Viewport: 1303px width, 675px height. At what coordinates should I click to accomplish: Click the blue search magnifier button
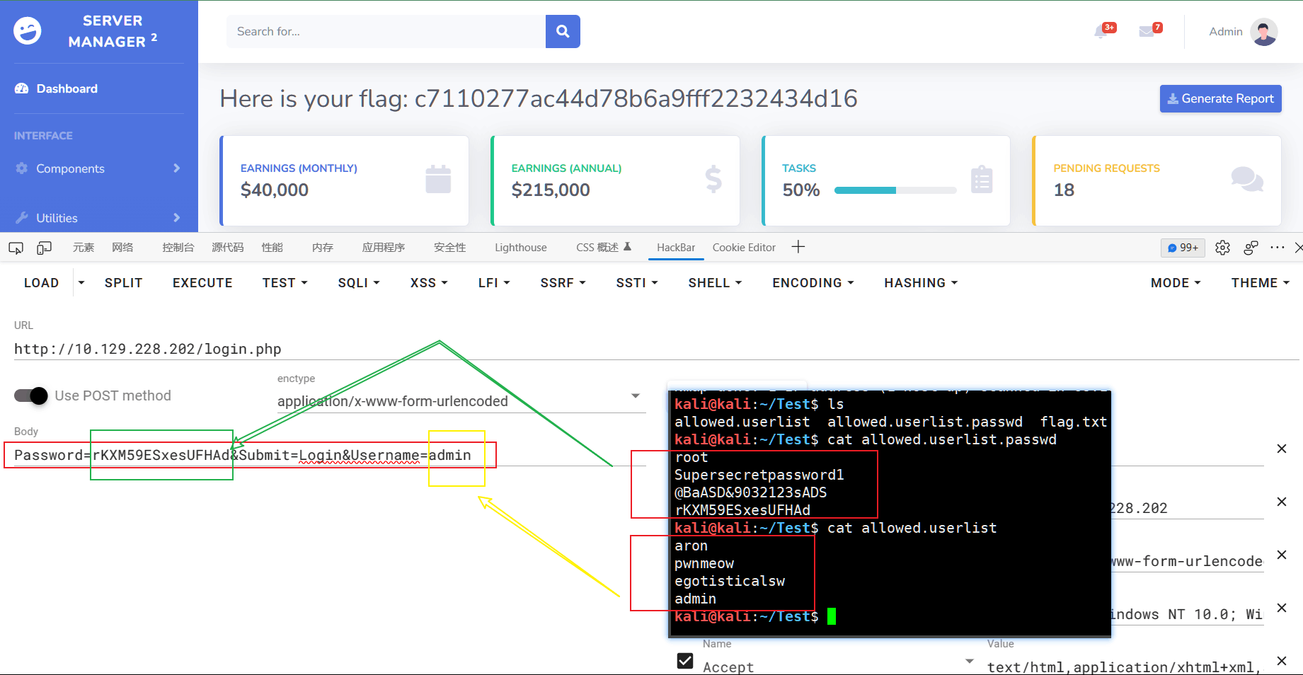pos(563,32)
